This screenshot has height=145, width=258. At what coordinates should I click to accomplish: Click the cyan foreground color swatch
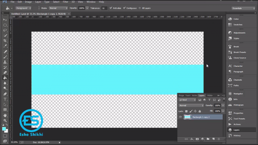4,129
